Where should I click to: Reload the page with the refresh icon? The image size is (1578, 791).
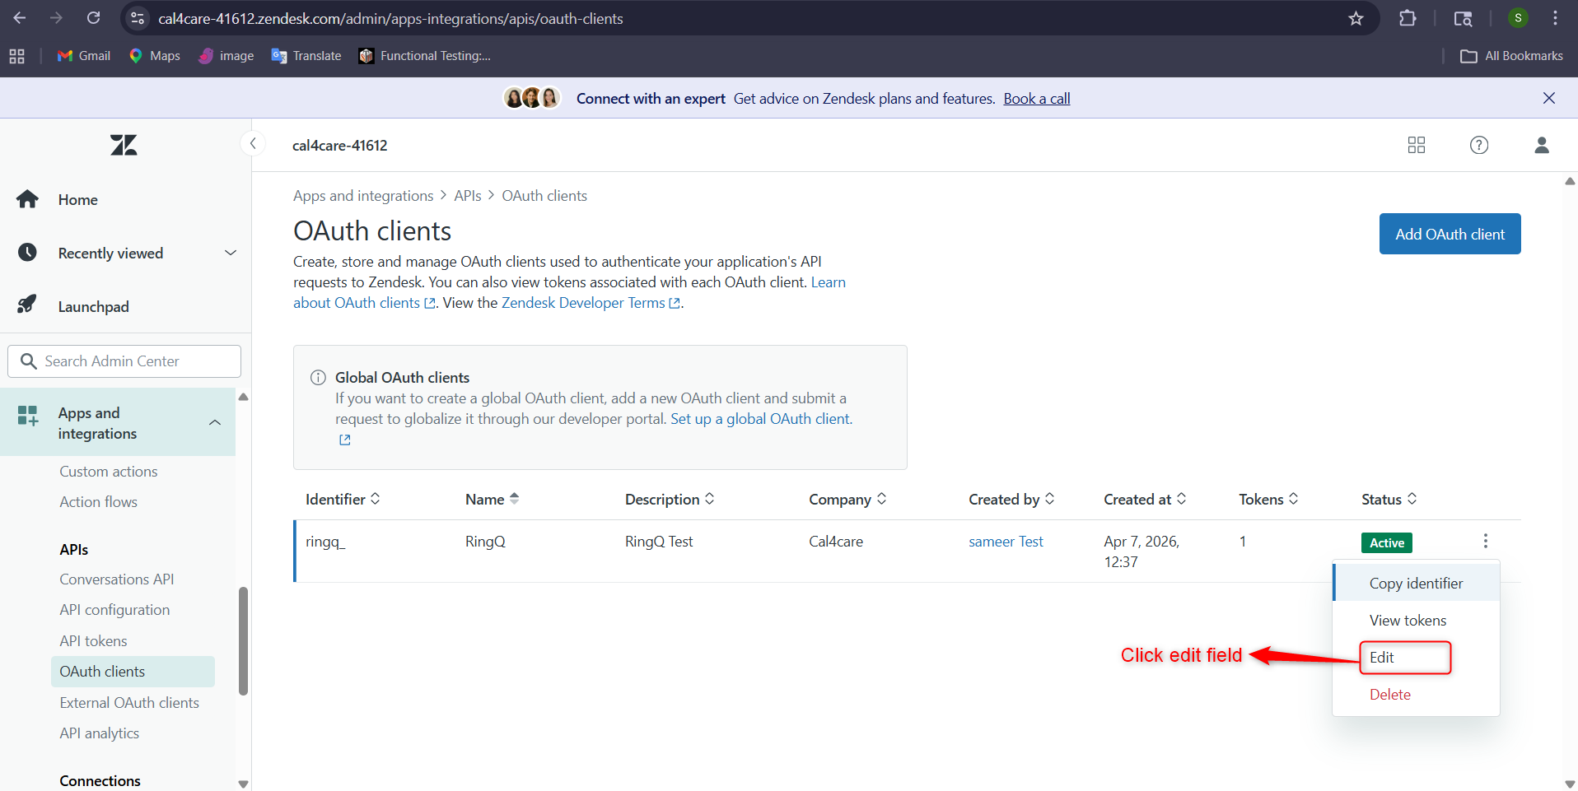tap(94, 18)
